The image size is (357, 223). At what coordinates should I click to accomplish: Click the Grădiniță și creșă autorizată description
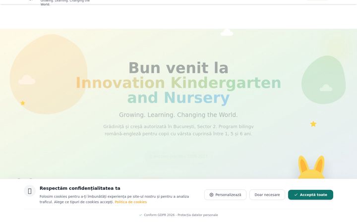pos(178,130)
